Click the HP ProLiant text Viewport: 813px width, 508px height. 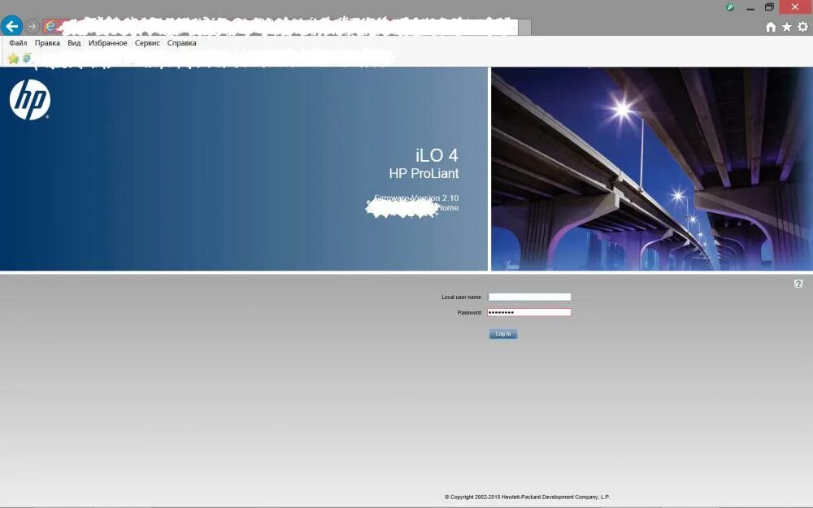tap(424, 173)
